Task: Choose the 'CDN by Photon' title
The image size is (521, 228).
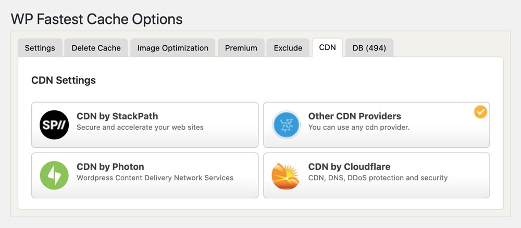Action: coord(110,167)
